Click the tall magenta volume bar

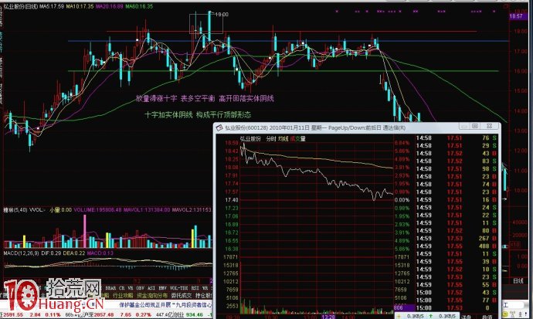click(x=85, y=231)
